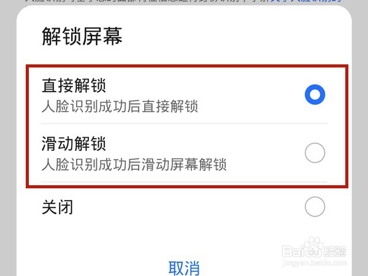Tap the 取消 button

184,268
